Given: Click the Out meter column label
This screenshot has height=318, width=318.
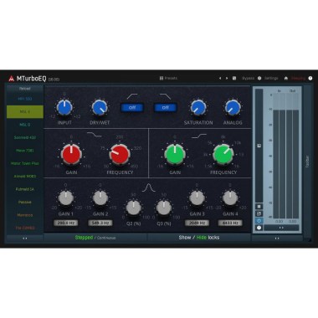Looking at the screenshot, I should (292, 91).
